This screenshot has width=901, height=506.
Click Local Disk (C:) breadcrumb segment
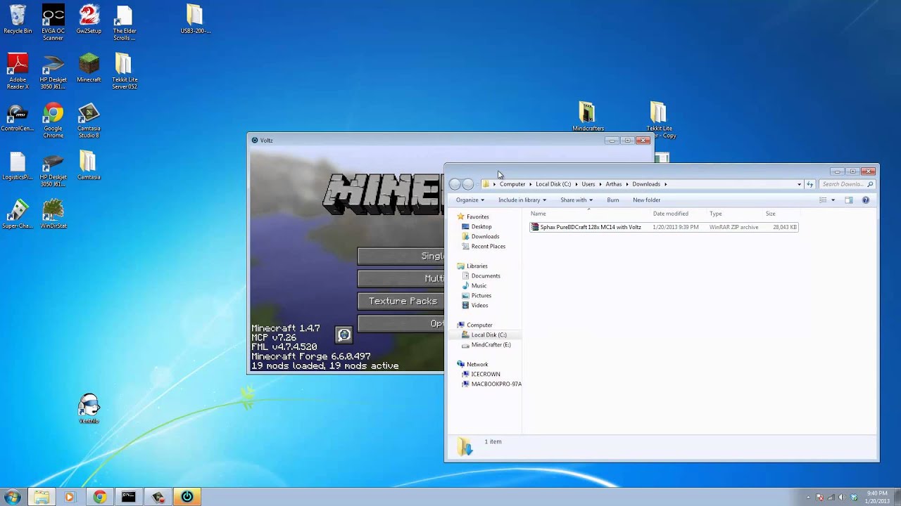553,184
